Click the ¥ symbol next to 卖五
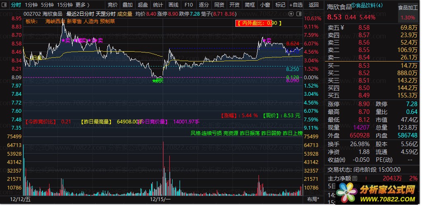The image size is (422, 206). 342,27
